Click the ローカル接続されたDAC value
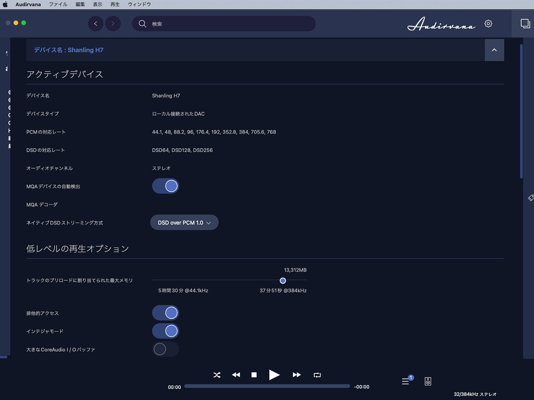The height and width of the screenshot is (400, 534). pos(178,114)
